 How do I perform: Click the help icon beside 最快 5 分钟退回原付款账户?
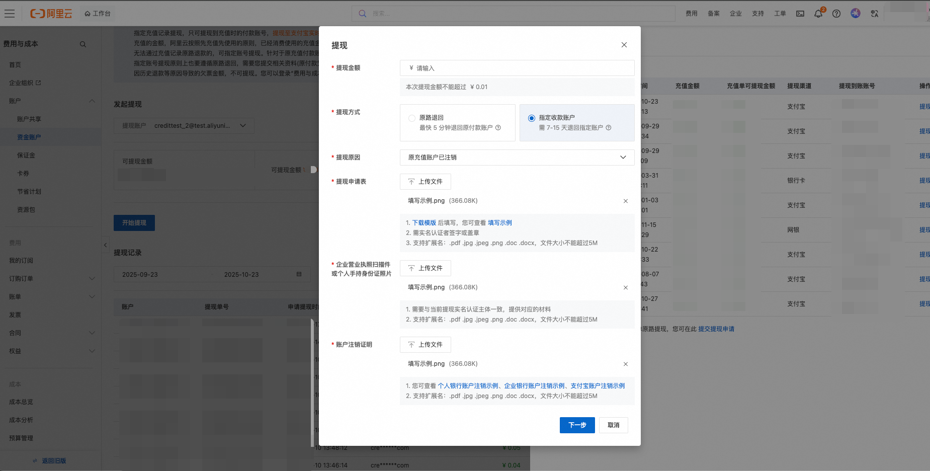point(498,128)
